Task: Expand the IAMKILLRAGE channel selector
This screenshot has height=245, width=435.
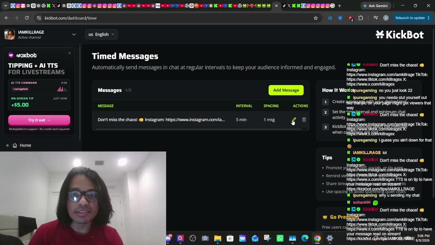Action: [74, 34]
